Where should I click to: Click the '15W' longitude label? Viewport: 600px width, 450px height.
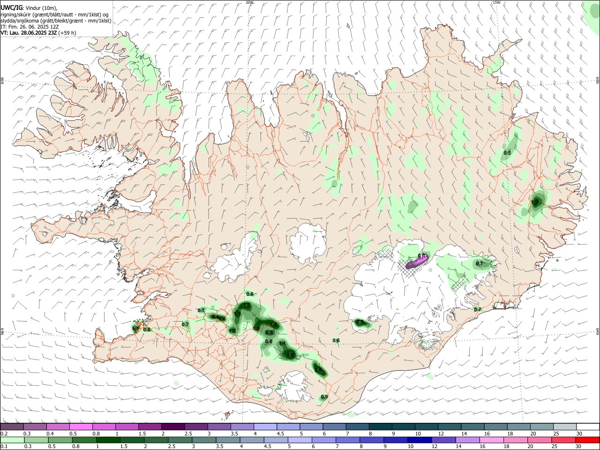[x=496, y=2]
